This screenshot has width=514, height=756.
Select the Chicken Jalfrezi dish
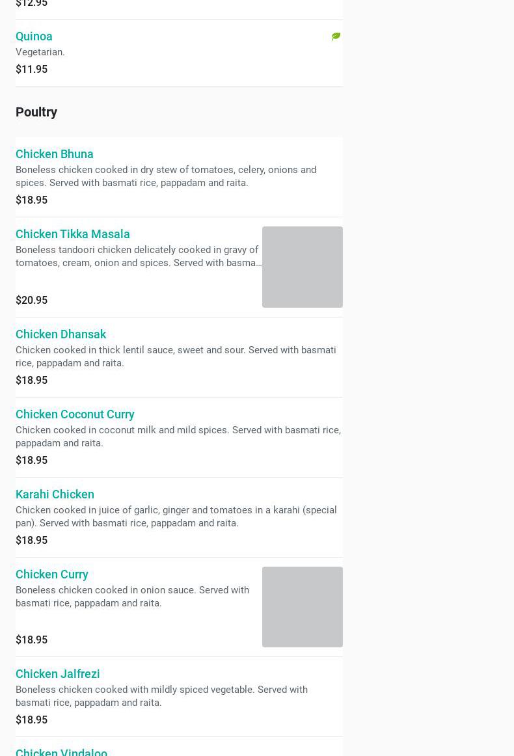point(58,674)
